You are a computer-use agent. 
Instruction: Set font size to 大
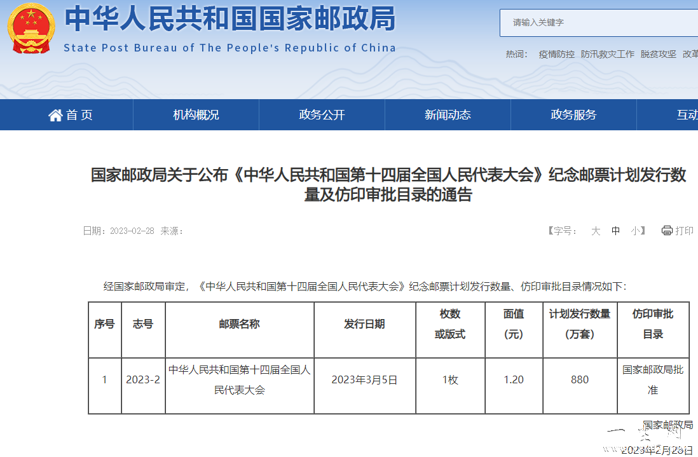596,231
